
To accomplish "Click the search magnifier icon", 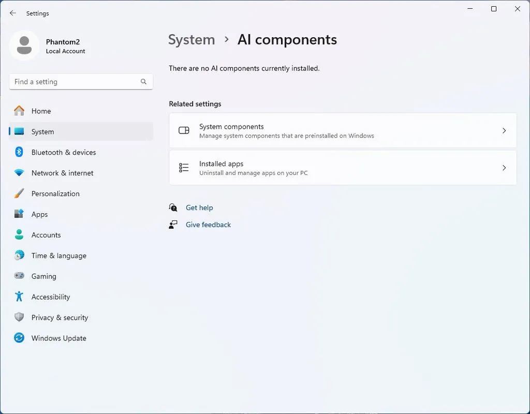I will [144, 81].
